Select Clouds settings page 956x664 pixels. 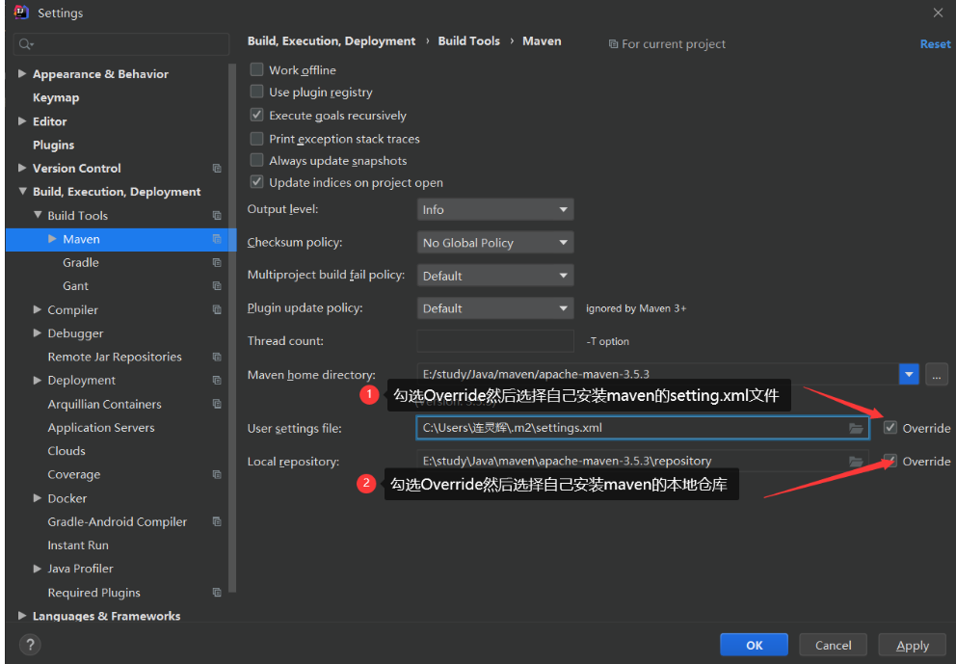pyautogui.click(x=66, y=451)
